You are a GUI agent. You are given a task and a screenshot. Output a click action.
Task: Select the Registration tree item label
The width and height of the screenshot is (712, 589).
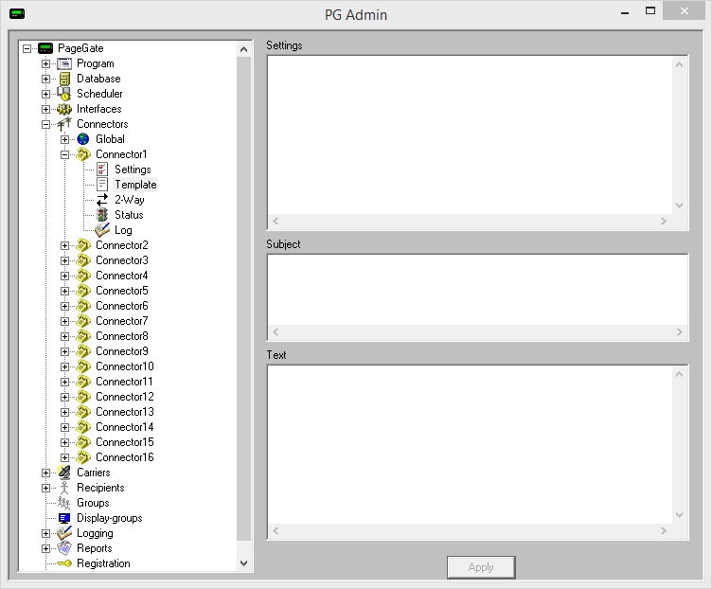pos(103,563)
